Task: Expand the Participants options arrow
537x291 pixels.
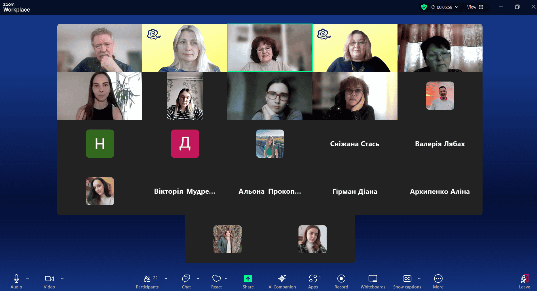Action: [x=166, y=279]
